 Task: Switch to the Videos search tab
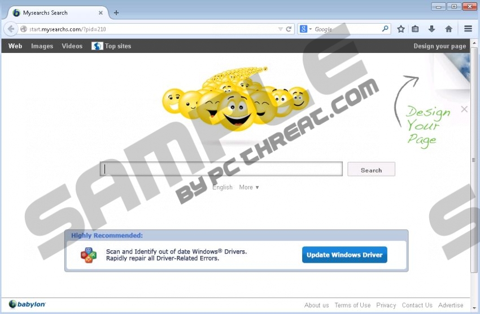coord(72,46)
